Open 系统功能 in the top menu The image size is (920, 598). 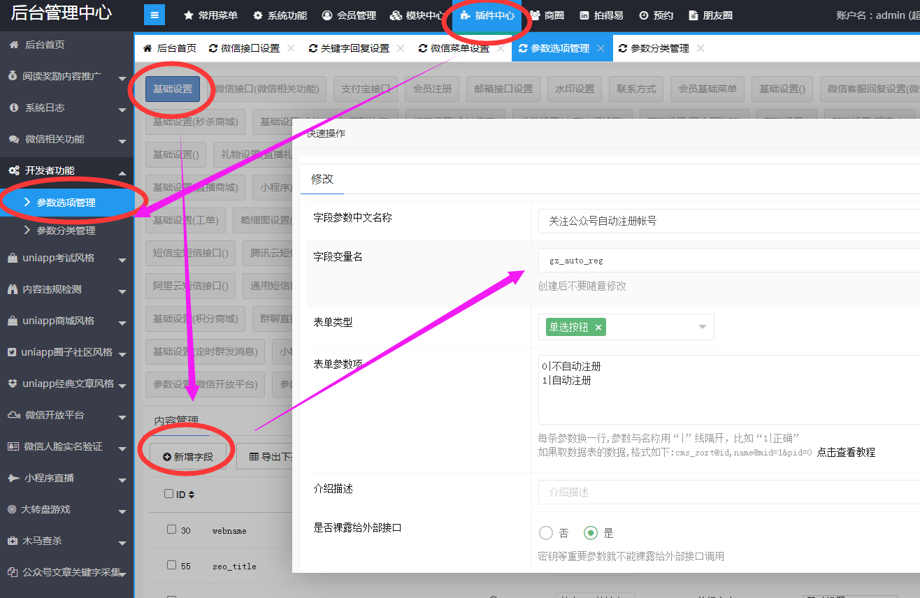click(x=280, y=15)
